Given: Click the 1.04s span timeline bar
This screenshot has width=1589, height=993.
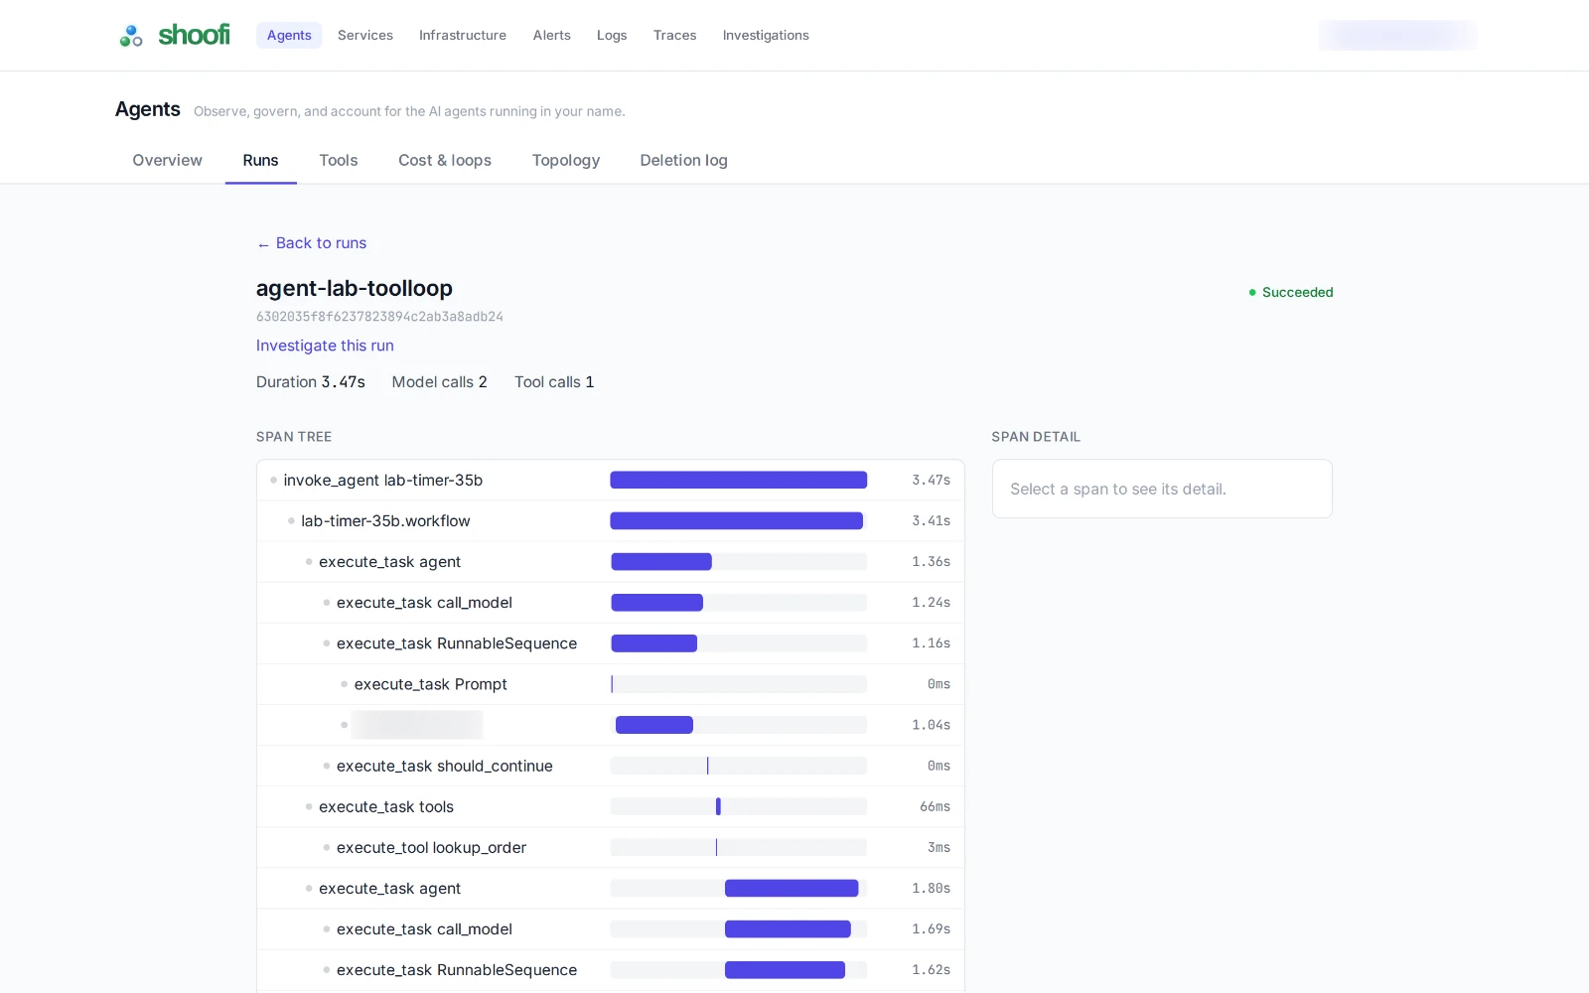Looking at the screenshot, I should tap(654, 725).
